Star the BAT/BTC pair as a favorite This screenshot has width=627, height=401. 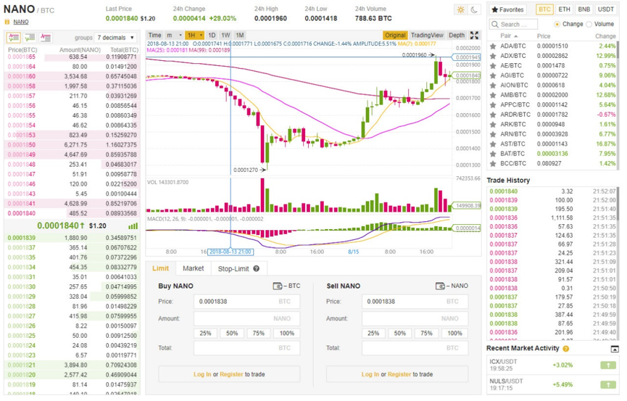493,154
